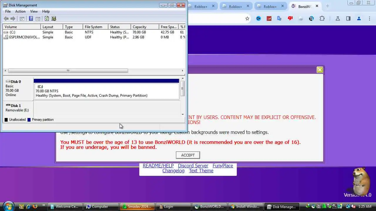Sort by the Layout column header

pos(52,27)
